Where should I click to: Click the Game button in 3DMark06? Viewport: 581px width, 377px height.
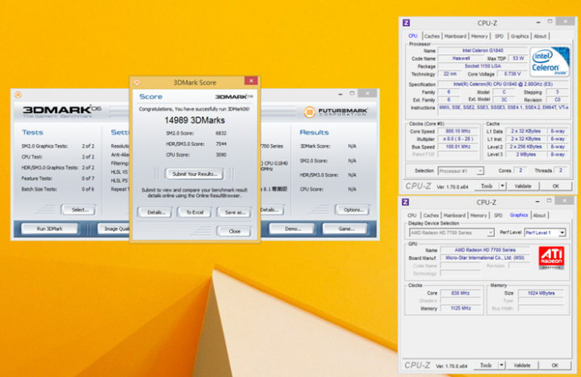click(345, 228)
